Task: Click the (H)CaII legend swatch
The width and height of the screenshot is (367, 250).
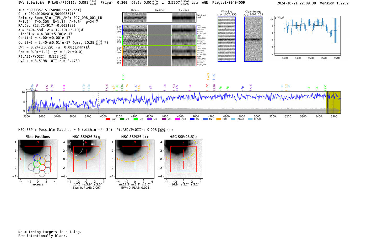Action: click(x=250, y=119)
